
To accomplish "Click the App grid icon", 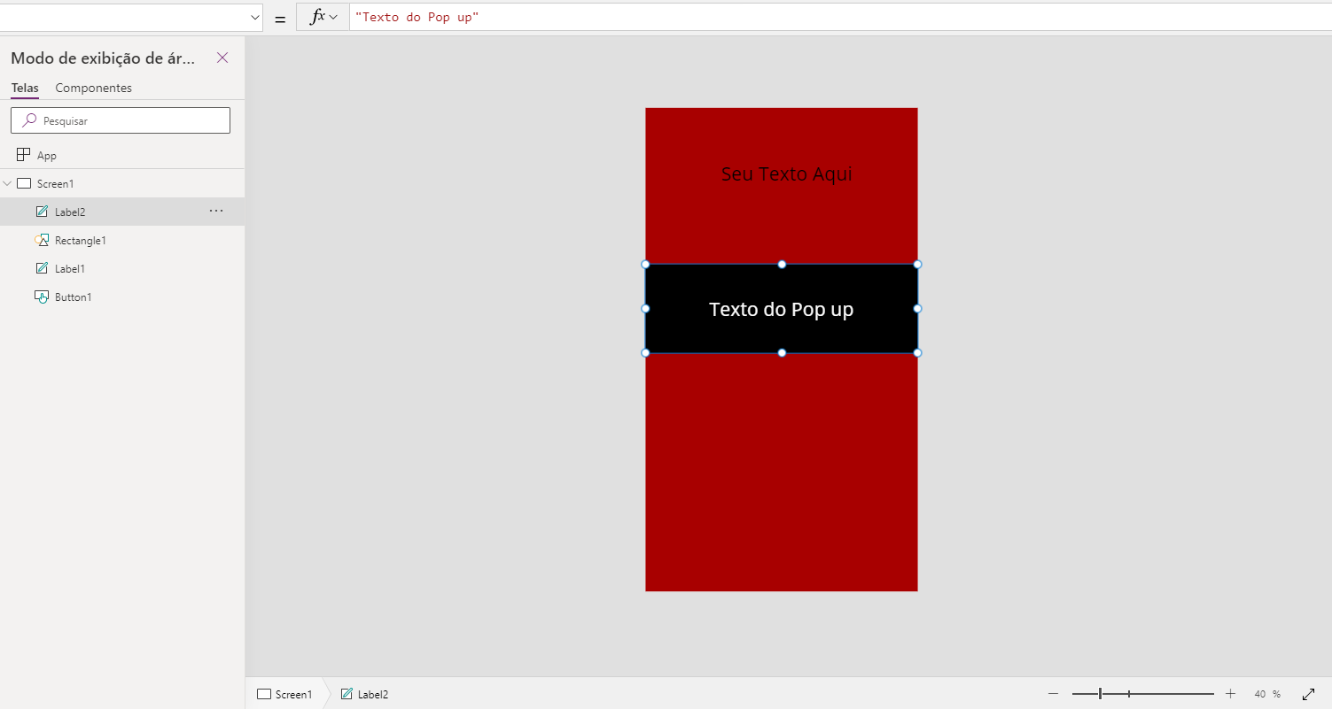I will 23,155.
